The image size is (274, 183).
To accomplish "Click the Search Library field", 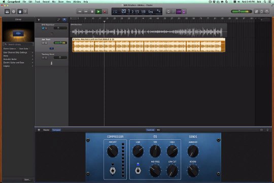I will pos(18,44).
